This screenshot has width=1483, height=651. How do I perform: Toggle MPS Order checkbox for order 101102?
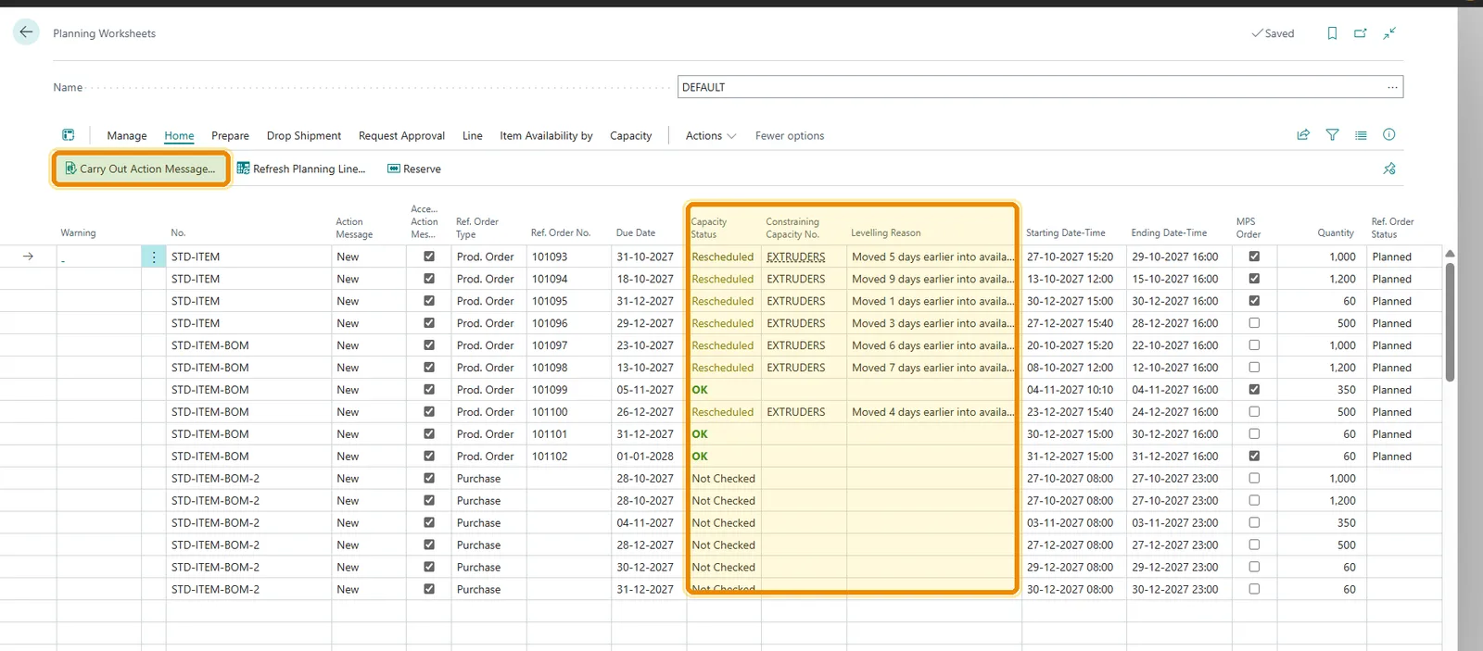(x=1254, y=457)
